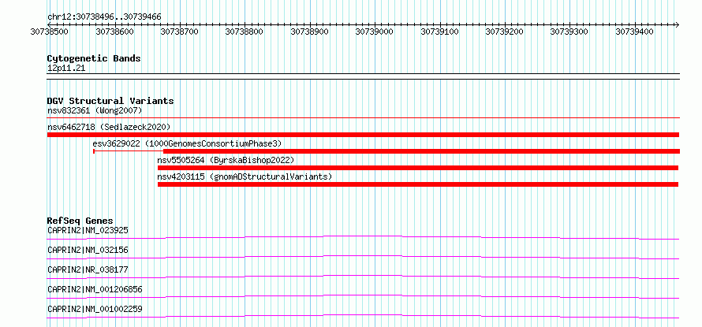702x327 pixels.
Task: Click the 30739200 ruler position label
Action: (505, 32)
